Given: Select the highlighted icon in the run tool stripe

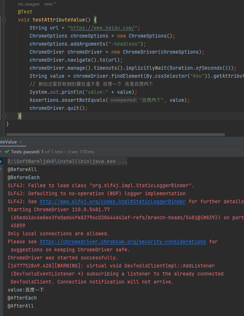Looking at the screenshot, I should [1, 161].
